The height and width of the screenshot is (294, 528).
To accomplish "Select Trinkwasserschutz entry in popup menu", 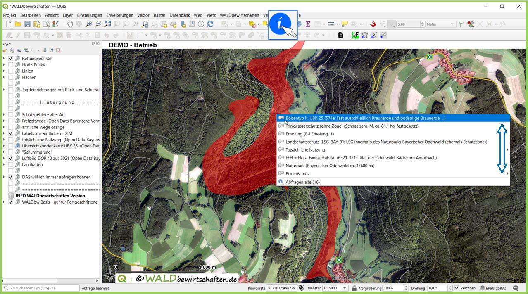I will coord(352,126).
